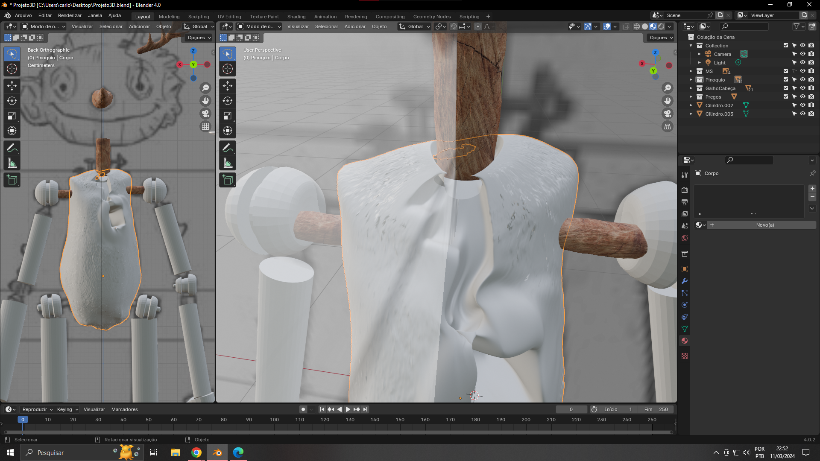Image resolution: width=820 pixels, height=461 pixels.
Task: Select the 3D Cursor tool in right viewport
Action: (227, 69)
